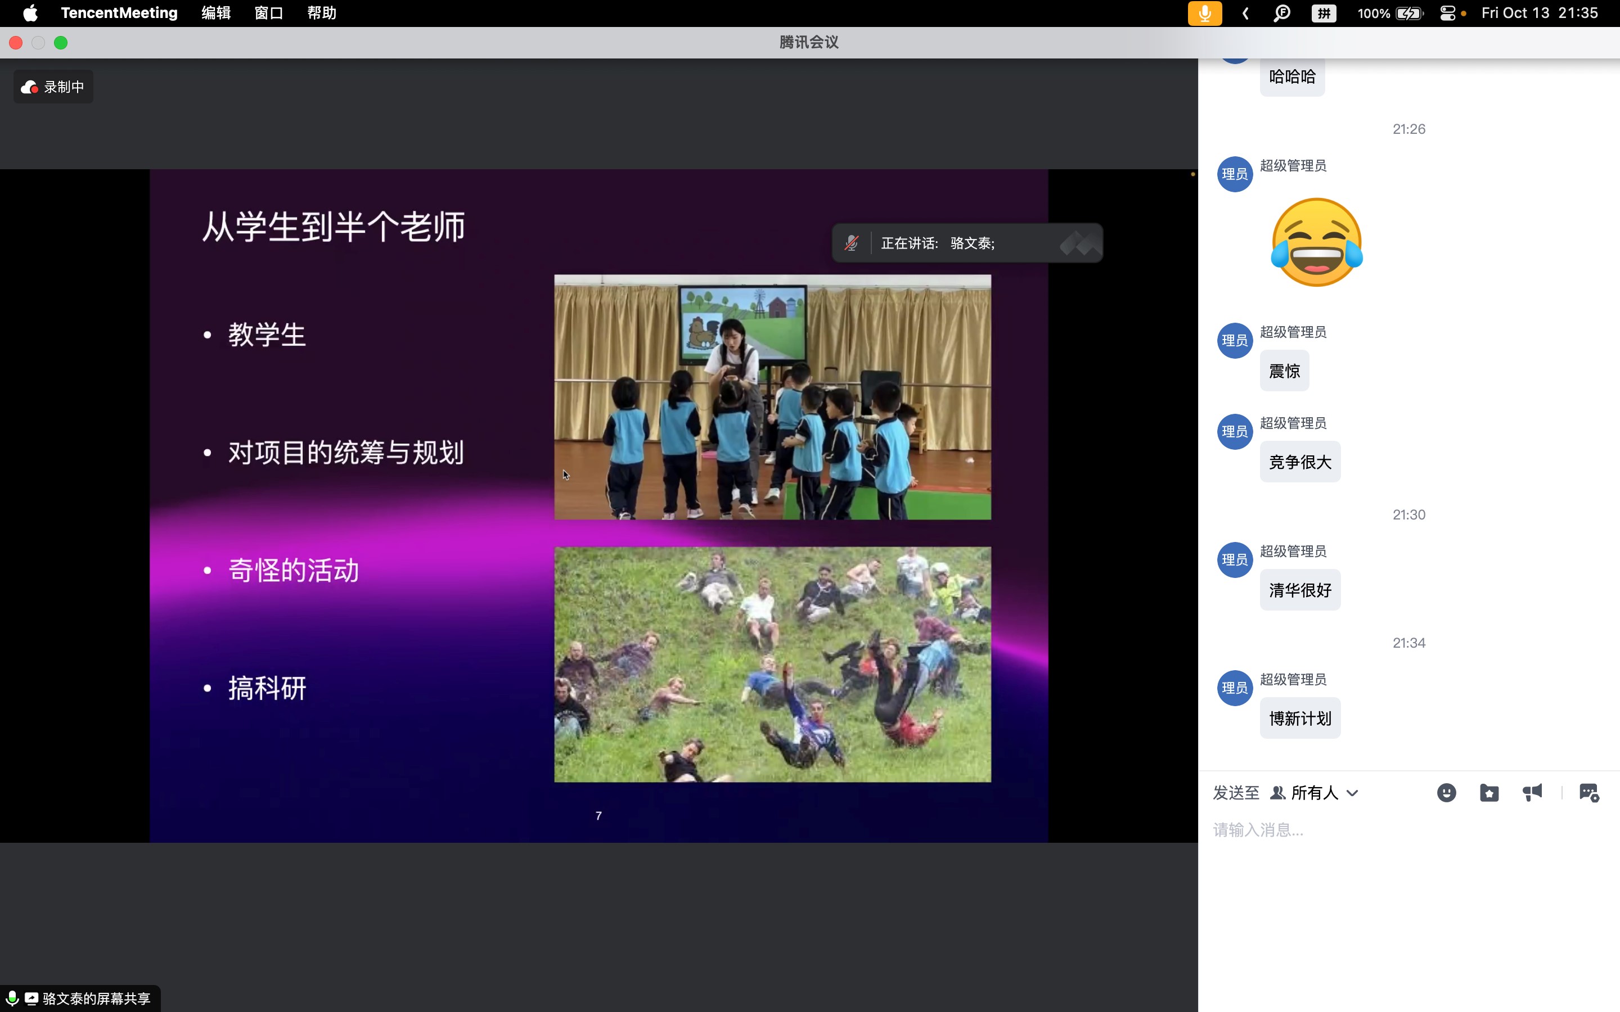1620x1012 pixels.
Task: Open Spotlight search in the menu bar
Action: coord(1281,13)
